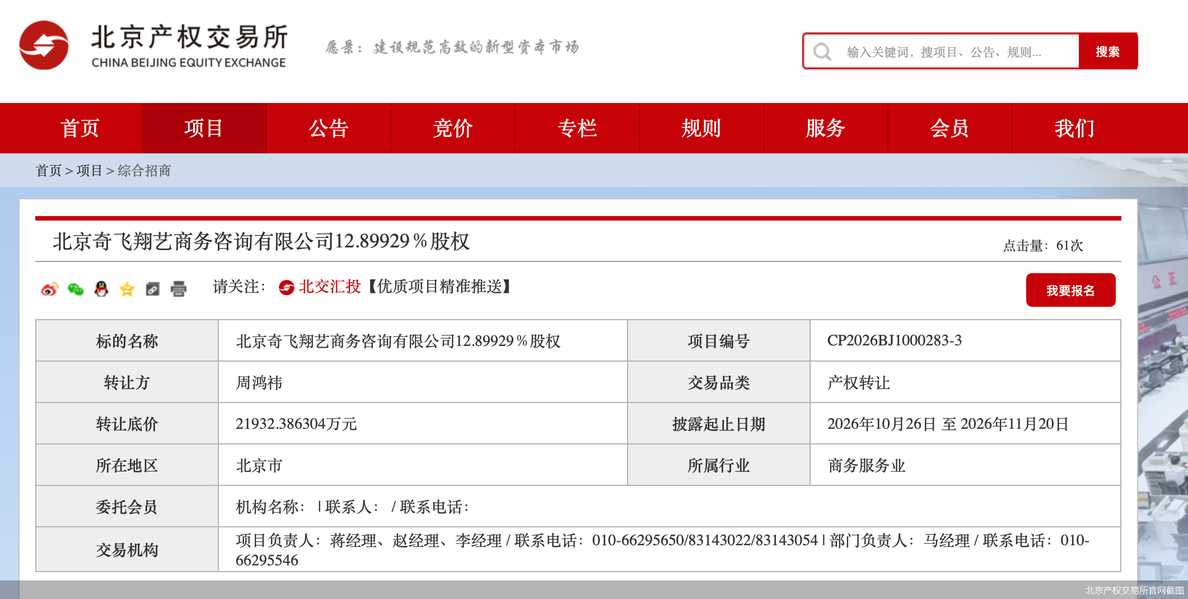Image resolution: width=1188 pixels, height=599 pixels.
Task: Click the 项目编号 label cell
Action: pyautogui.click(x=719, y=341)
